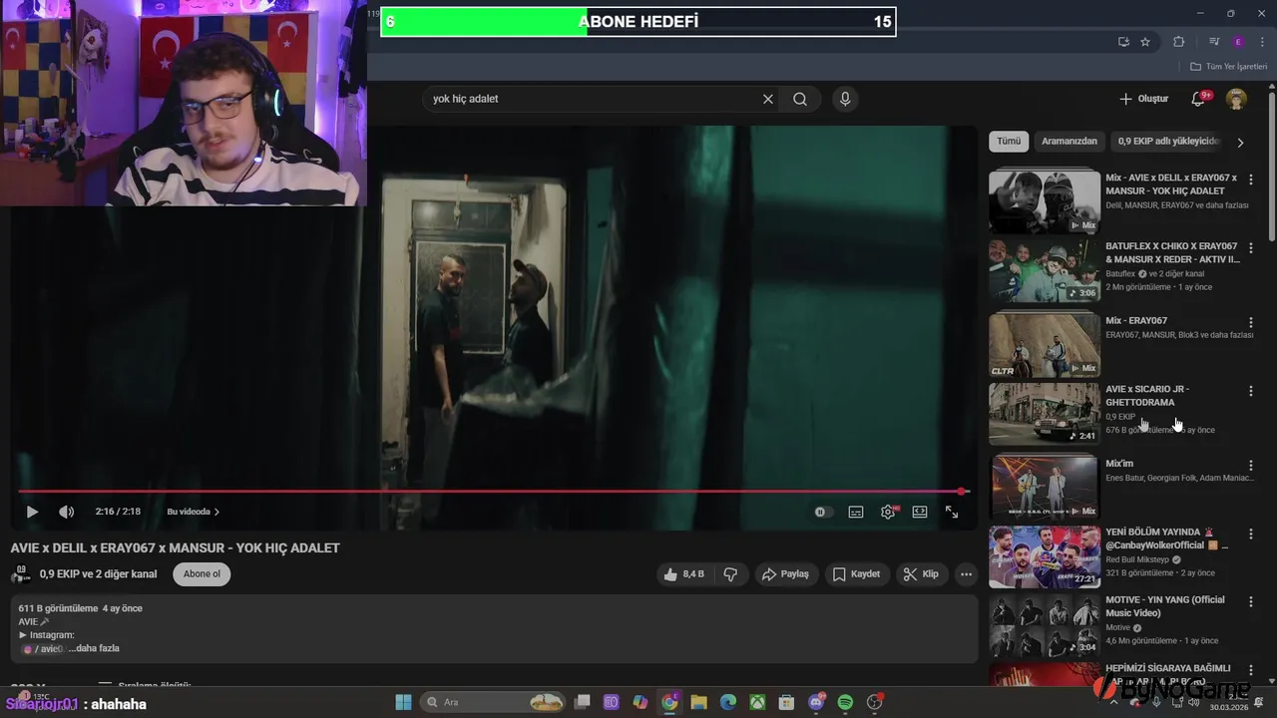The width and height of the screenshot is (1277, 718).
Task: Open options for 'Mix'im' item
Action: 1251,466
